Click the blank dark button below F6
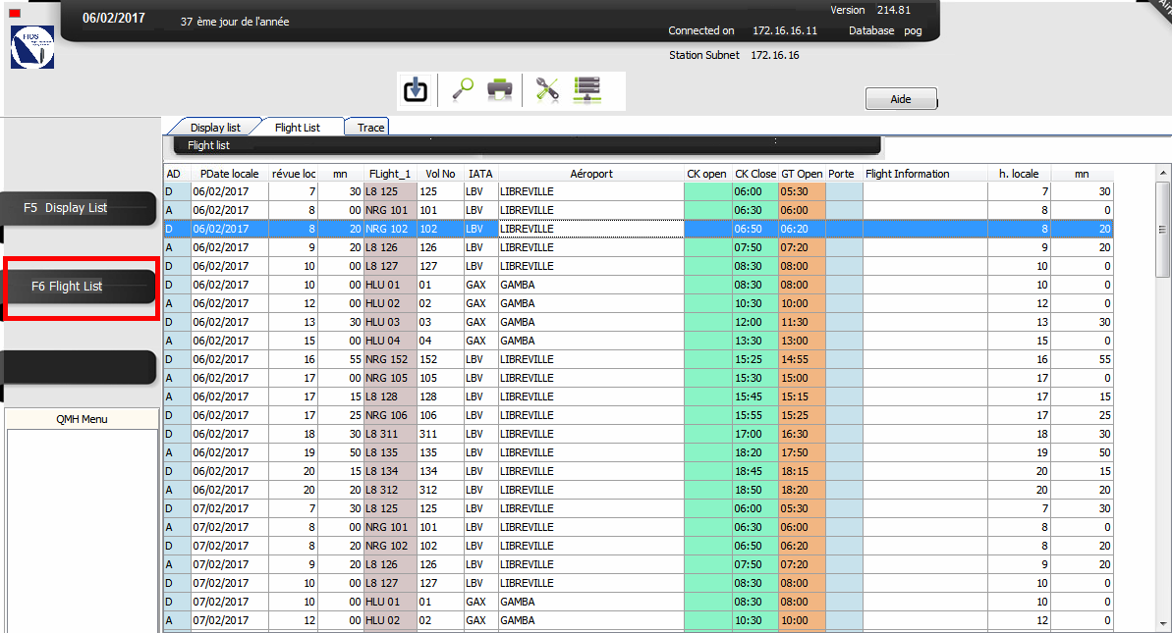The width and height of the screenshot is (1172, 633). pyautogui.click(x=79, y=367)
